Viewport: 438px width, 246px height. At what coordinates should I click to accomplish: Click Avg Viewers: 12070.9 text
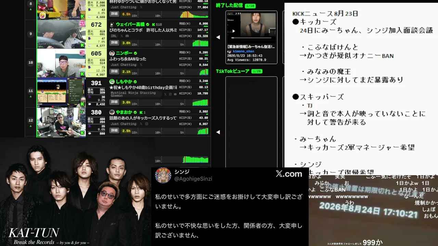tap(247, 60)
